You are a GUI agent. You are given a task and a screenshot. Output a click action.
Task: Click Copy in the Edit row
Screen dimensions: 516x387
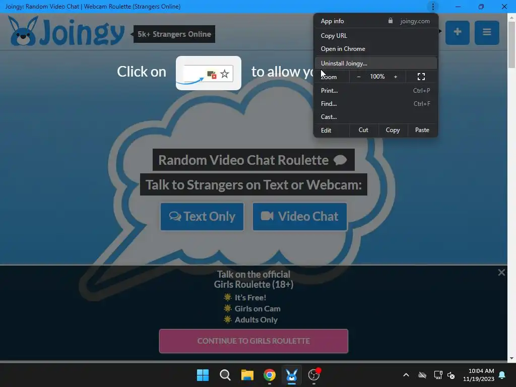click(393, 130)
